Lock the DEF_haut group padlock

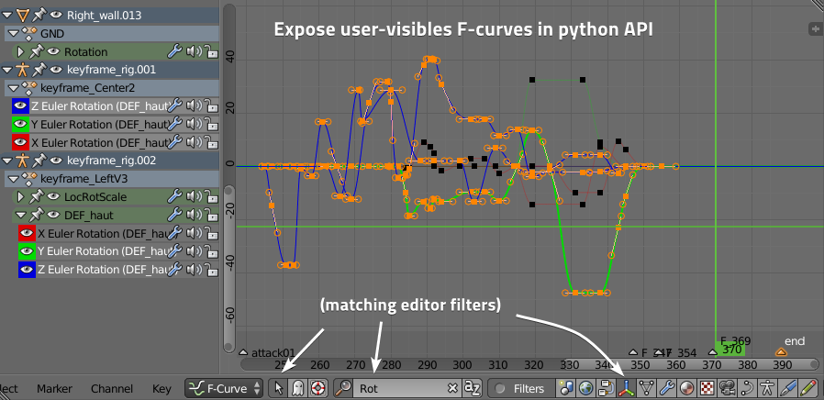tap(211, 215)
